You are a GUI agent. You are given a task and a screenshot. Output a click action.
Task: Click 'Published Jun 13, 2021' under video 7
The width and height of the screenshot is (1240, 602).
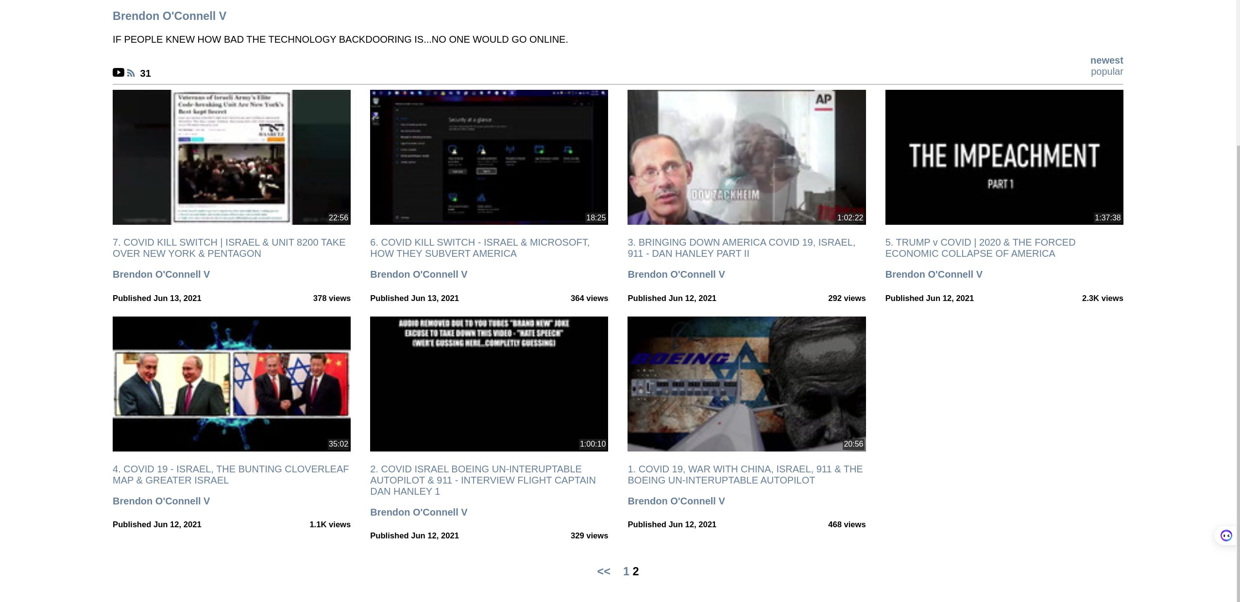[157, 298]
